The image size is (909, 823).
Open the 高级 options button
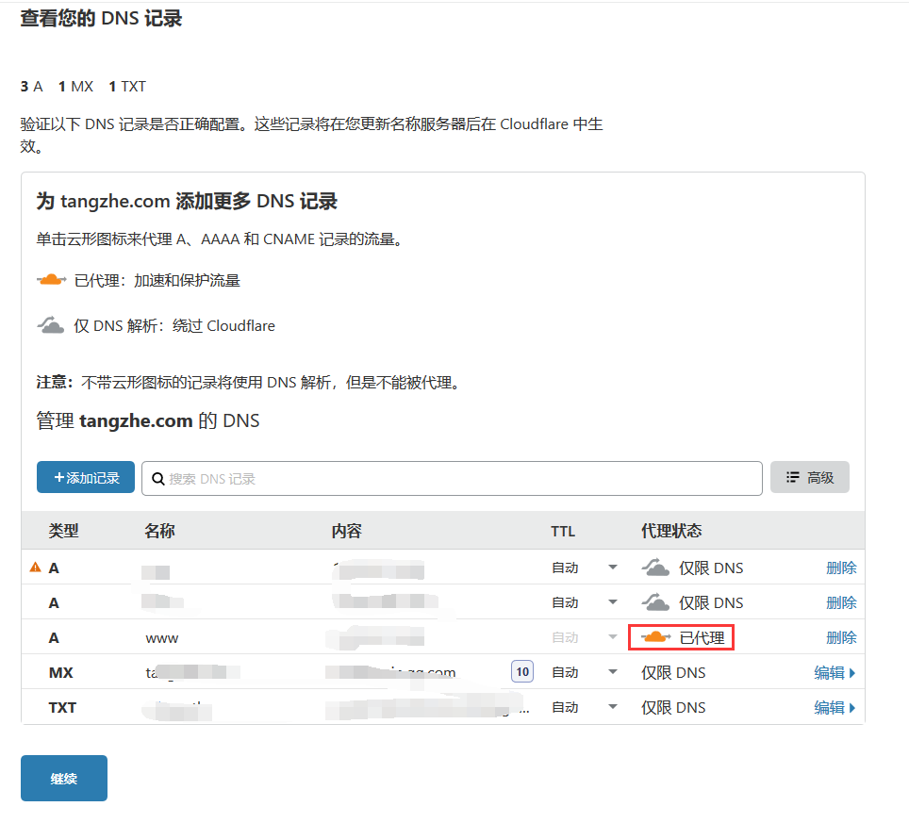coord(810,478)
